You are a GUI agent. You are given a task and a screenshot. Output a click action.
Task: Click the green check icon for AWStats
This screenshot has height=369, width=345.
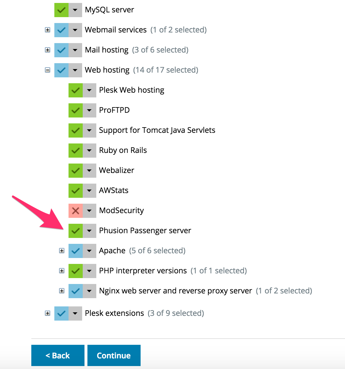tap(75, 190)
